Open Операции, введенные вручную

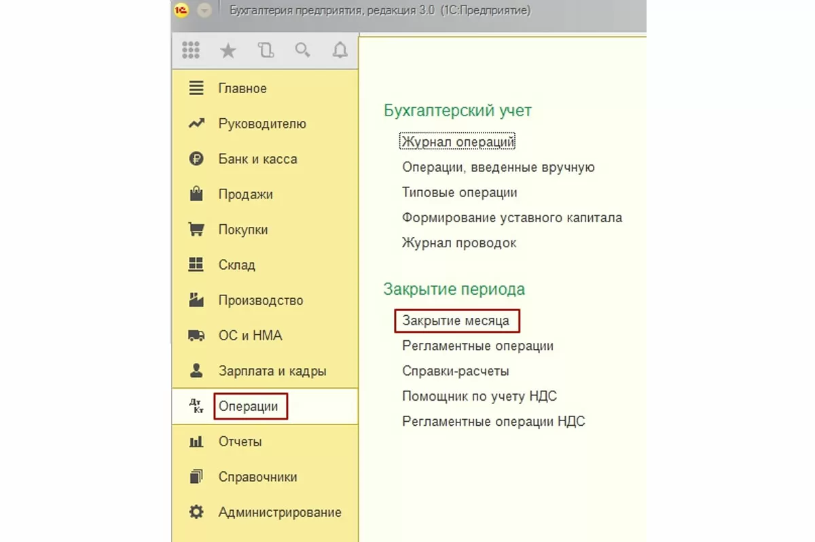(x=499, y=167)
